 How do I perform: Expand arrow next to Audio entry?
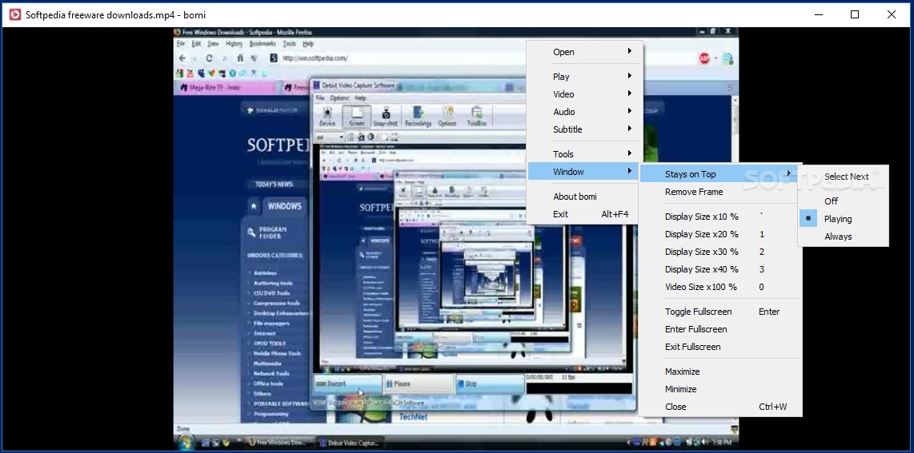click(x=630, y=111)
